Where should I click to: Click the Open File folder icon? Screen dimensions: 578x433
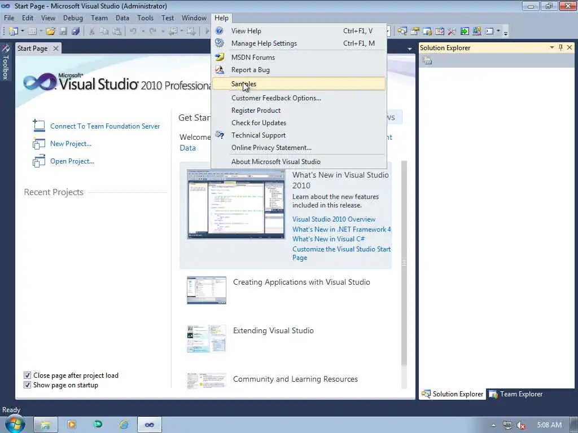pyautogui.click(x=51, y=32)
